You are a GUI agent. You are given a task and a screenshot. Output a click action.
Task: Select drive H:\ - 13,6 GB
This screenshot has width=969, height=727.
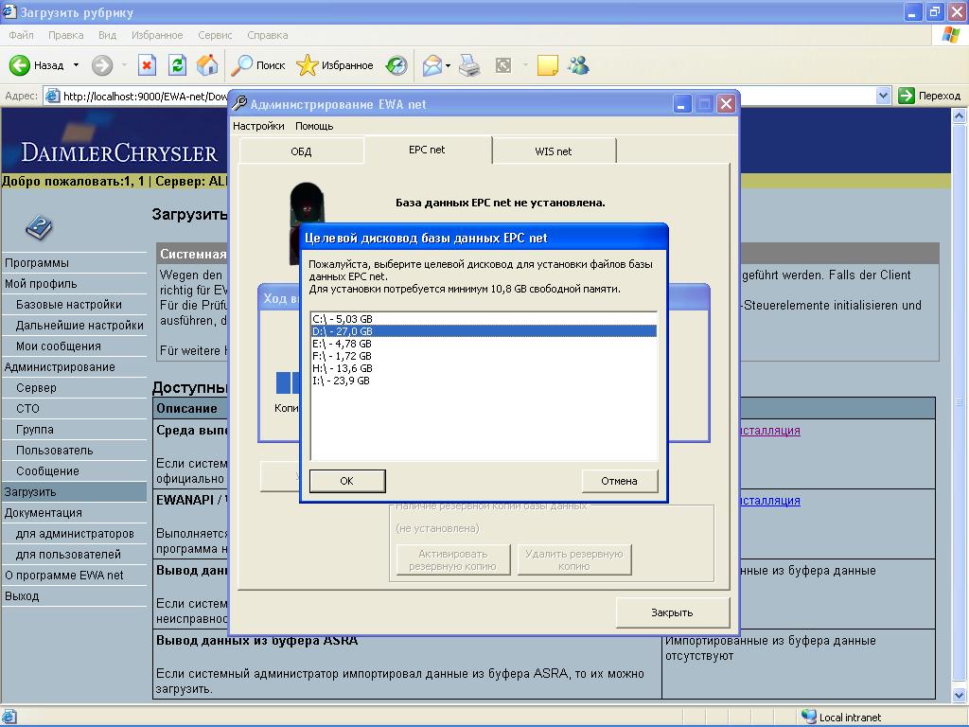484,368
